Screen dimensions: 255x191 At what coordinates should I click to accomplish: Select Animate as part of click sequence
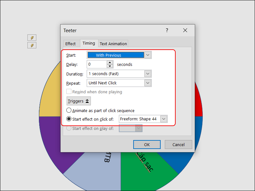click(x=69, y=110)
